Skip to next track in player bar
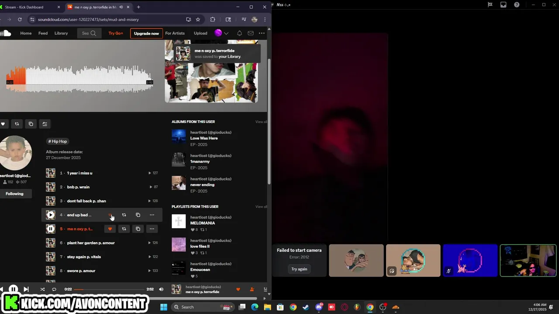Image resolution: width=559 pixels, height=314 pixels. (x=26, y=289)
